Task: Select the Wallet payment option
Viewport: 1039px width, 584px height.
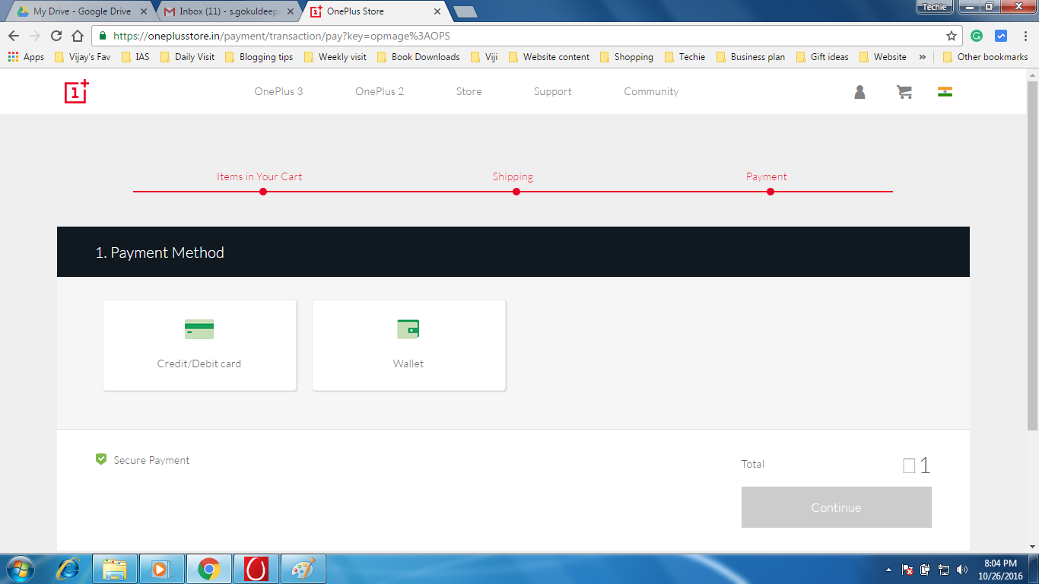Action: [408, 345]
